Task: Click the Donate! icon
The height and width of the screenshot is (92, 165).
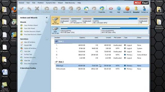Action: pyautogui.click(x=136, y=10)
